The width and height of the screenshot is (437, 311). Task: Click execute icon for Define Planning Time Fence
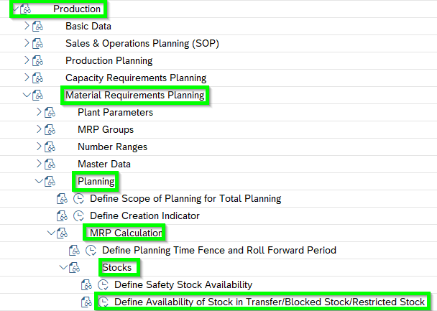[91, 251]
